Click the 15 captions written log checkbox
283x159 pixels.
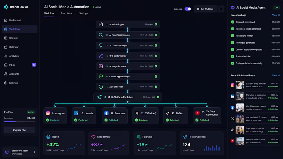point(233,36)
